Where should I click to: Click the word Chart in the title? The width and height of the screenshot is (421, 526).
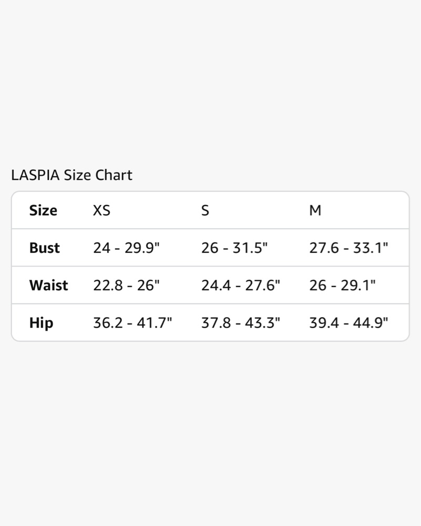[114, 175]
